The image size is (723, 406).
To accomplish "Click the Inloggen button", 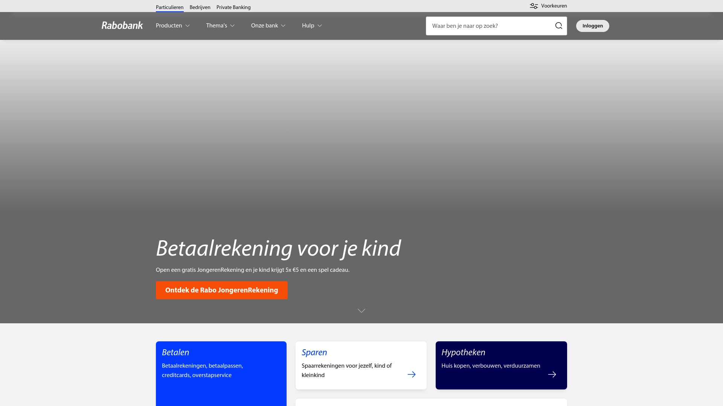I will (x=592, y=26).
